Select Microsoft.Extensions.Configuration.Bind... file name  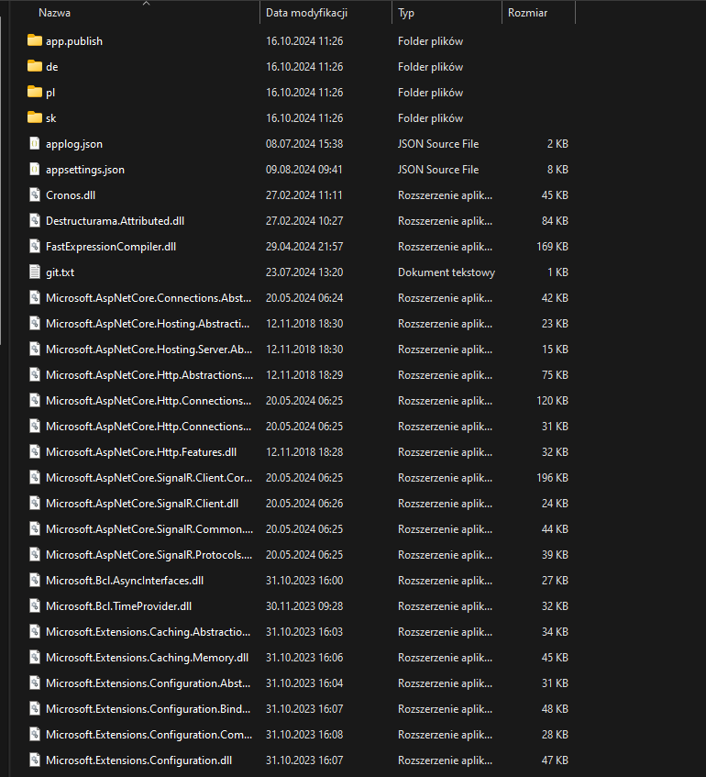(149, 709)
